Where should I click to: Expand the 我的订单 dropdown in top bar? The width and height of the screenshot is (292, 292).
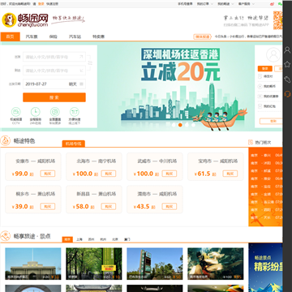tap(204, 4)
